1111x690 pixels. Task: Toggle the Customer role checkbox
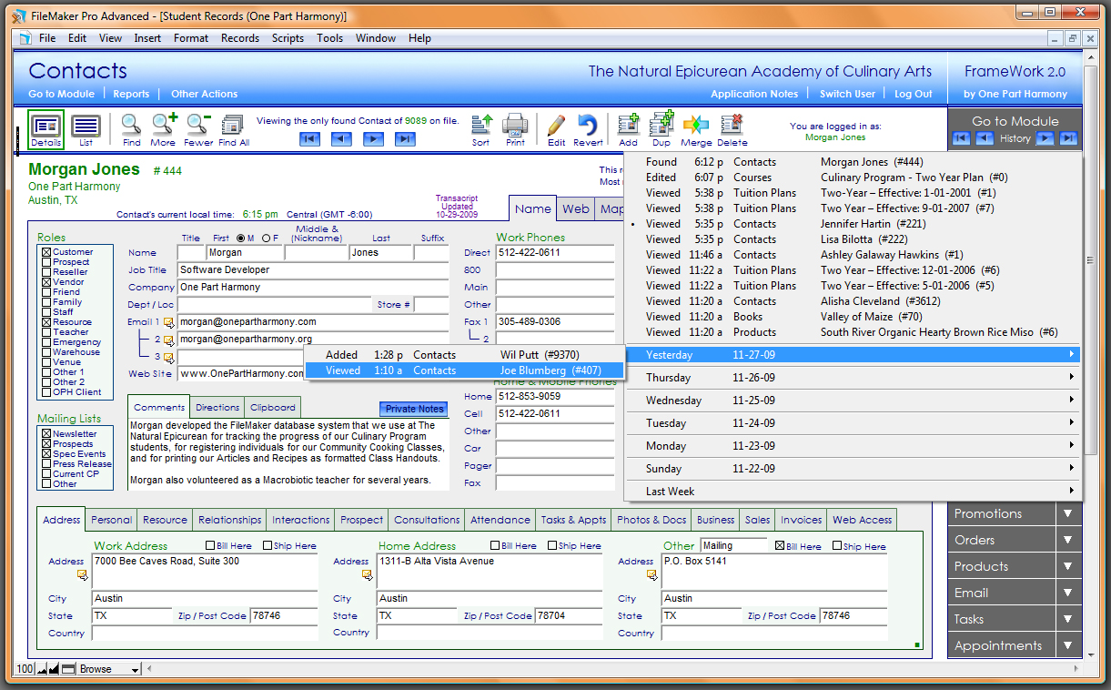46,252
